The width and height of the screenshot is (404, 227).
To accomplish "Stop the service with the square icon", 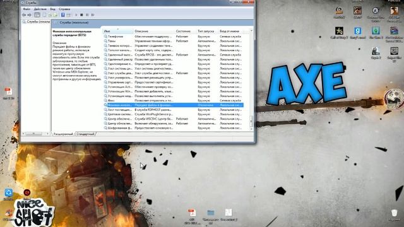I will pos(81,15).
